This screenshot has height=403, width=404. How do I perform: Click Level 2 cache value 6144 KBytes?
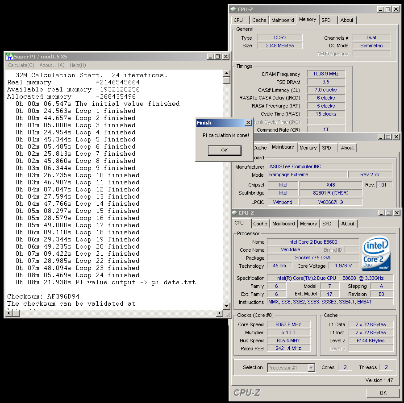(371, 341)
